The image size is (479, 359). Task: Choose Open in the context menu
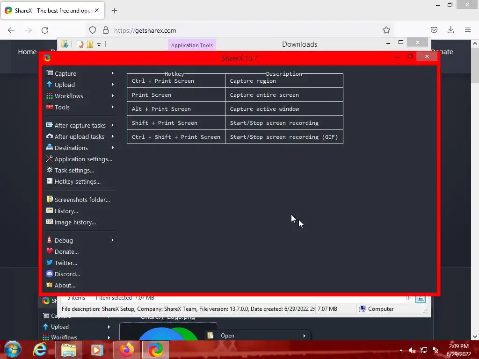tap(257, 336)
